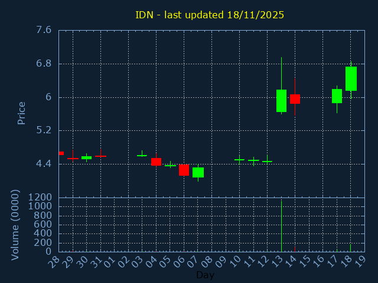Select the red candlestick on day 28
This screenshot has height=283, width=378.
[61, 153]
